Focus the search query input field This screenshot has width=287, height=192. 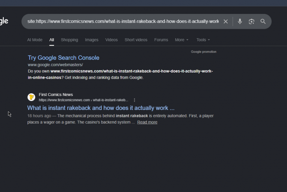point(123,21)
